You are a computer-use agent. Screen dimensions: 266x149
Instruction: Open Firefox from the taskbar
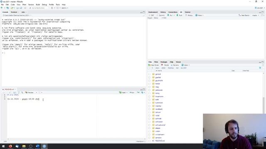click(x=10, y=146)
